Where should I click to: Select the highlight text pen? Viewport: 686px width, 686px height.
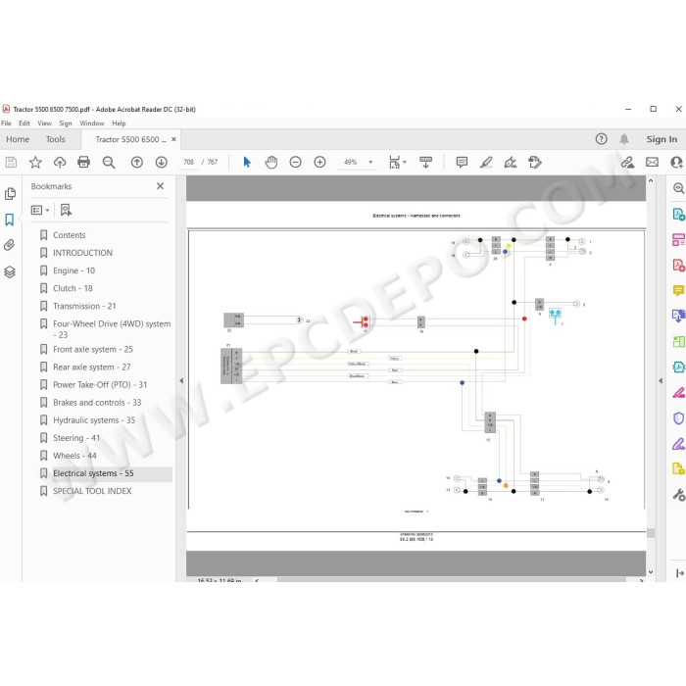[486, 163]
